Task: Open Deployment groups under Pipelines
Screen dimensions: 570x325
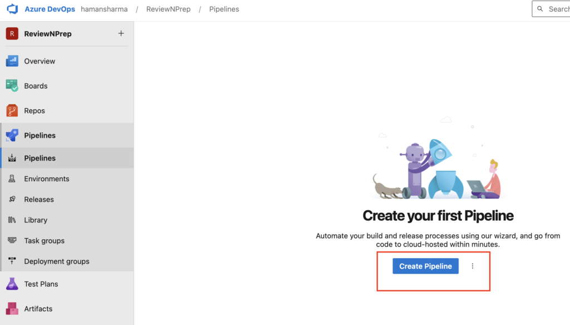Action: (x=57, y=261)
